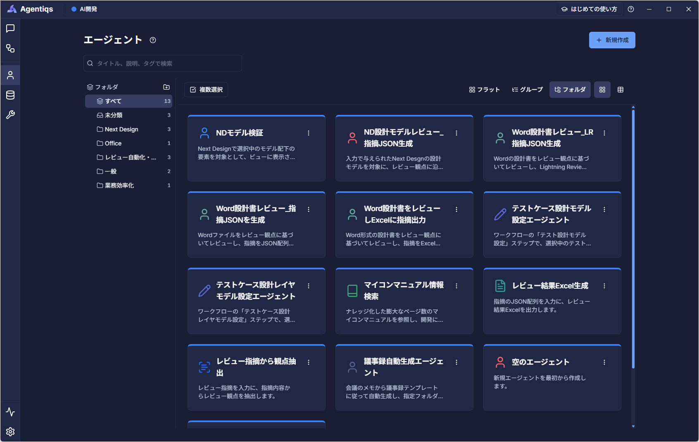Image resolution: width=699 pixels, height=442 pixels.
Task: Open the レビュー結果Excel生成 agent card
Action: (552, 301)
